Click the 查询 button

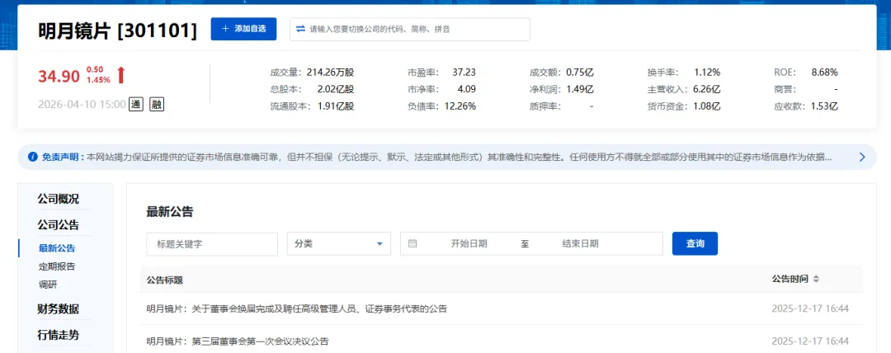pos(695,244)
